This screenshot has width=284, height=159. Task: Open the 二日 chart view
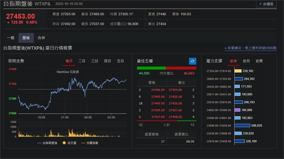(82, 61)
